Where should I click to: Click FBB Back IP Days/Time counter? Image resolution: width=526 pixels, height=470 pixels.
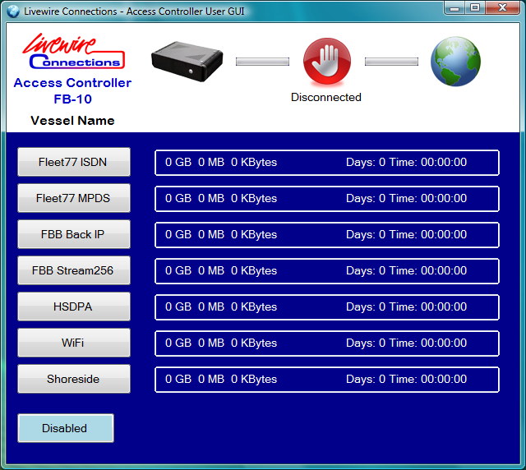pos(406,234)
